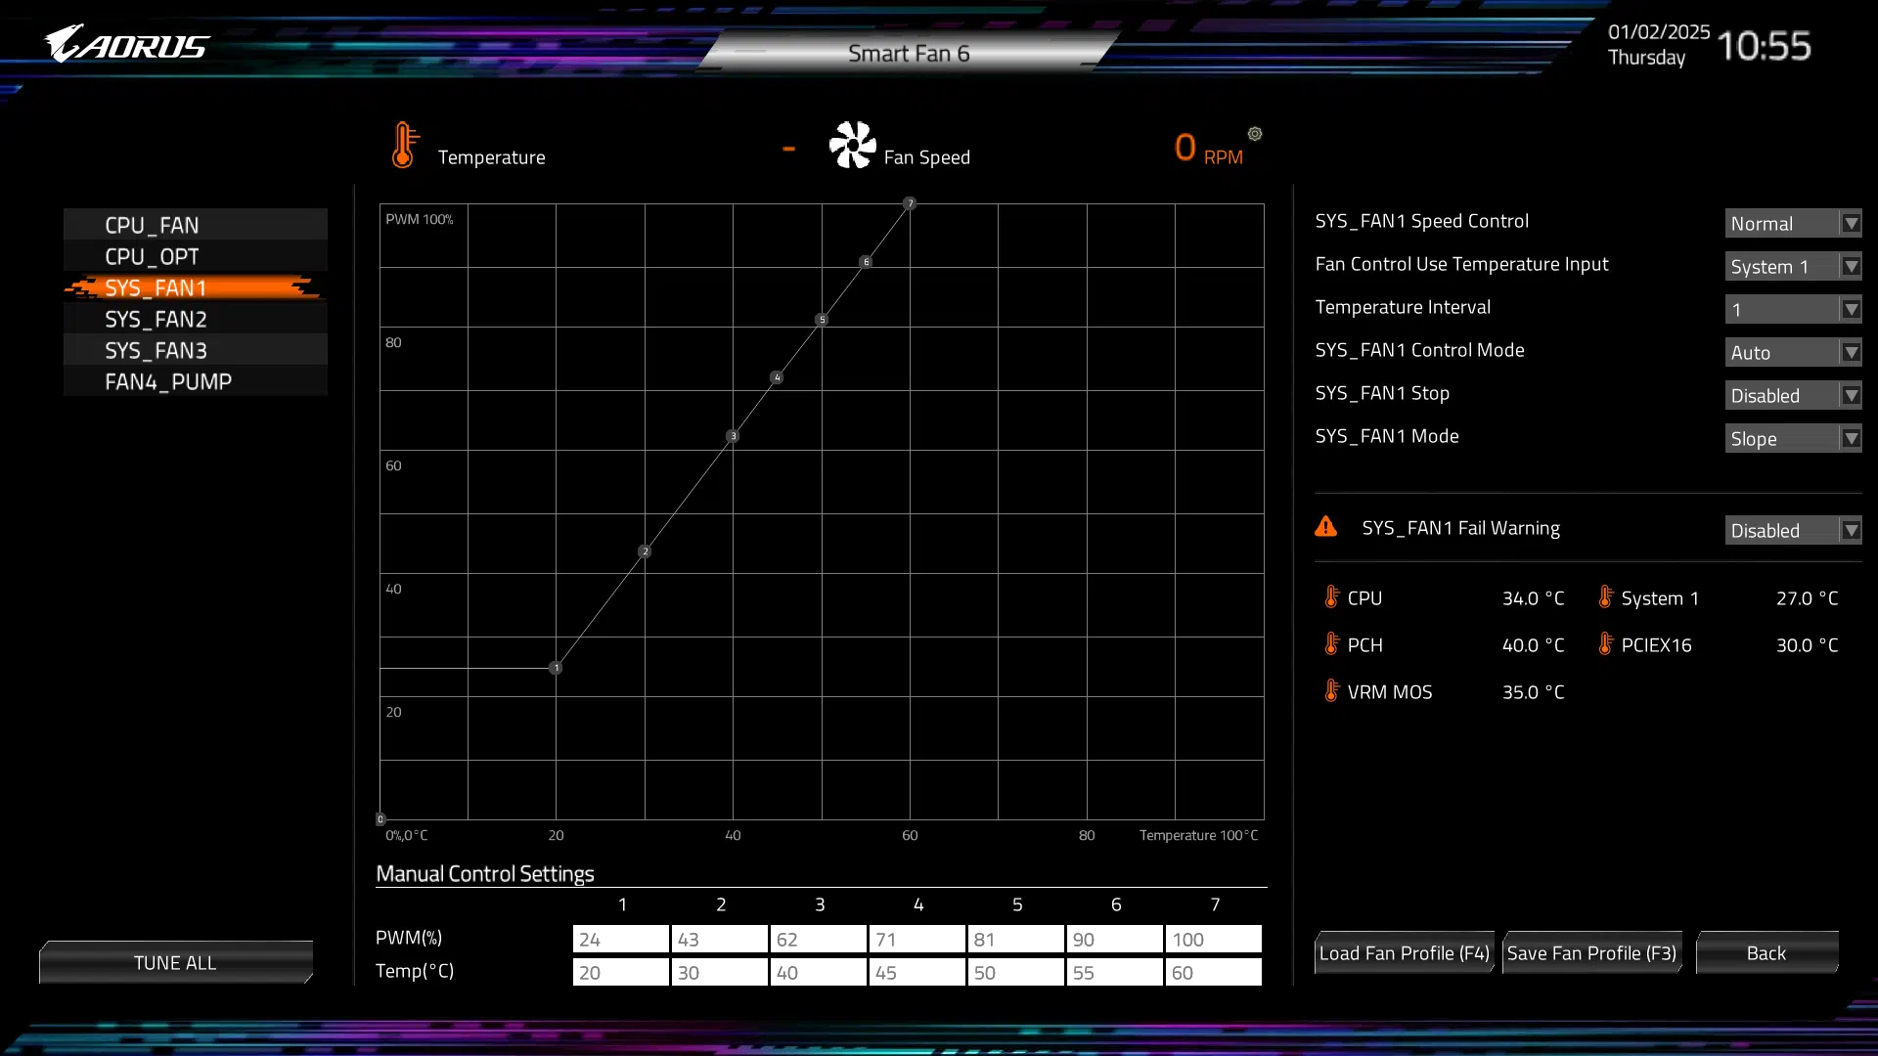Image resolution: width=1878 pixels, height=1056 pixels.
Task: Select SYS_FAN1 in the fan list
Action: coord(196,287)
